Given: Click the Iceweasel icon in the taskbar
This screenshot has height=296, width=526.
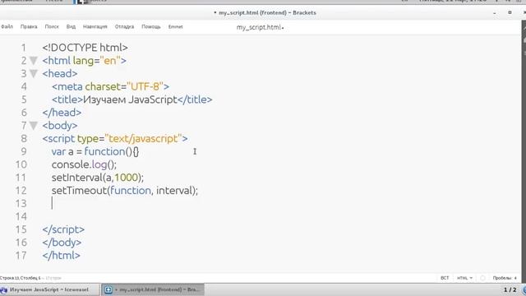Looking at the screenshot, I should (x=3, y=289).
